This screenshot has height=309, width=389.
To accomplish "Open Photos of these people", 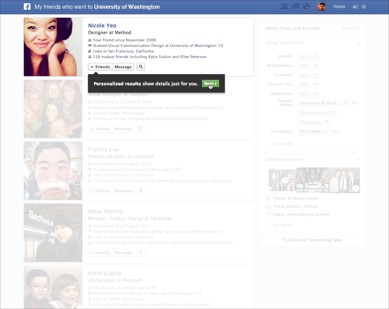I will tap(295, 199).
